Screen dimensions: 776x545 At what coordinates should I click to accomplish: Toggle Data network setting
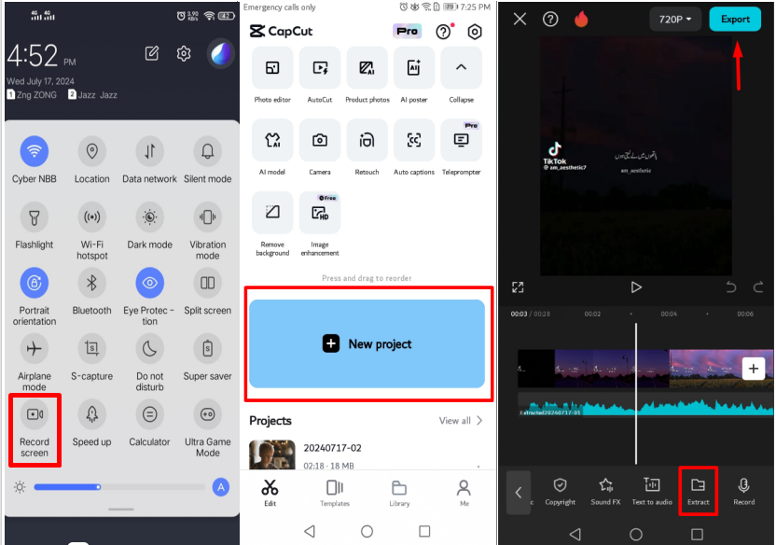point(150,151)
